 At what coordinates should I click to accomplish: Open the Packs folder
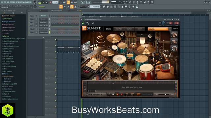point(6,74)
